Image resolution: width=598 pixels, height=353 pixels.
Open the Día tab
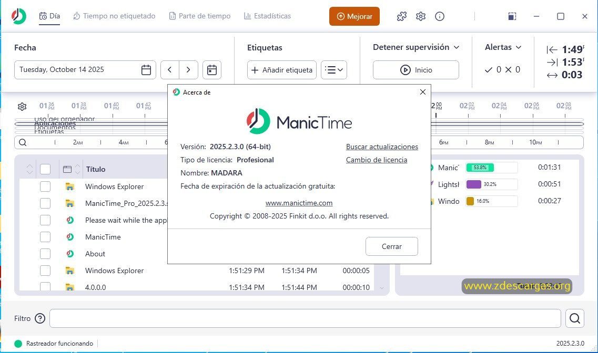49,16
